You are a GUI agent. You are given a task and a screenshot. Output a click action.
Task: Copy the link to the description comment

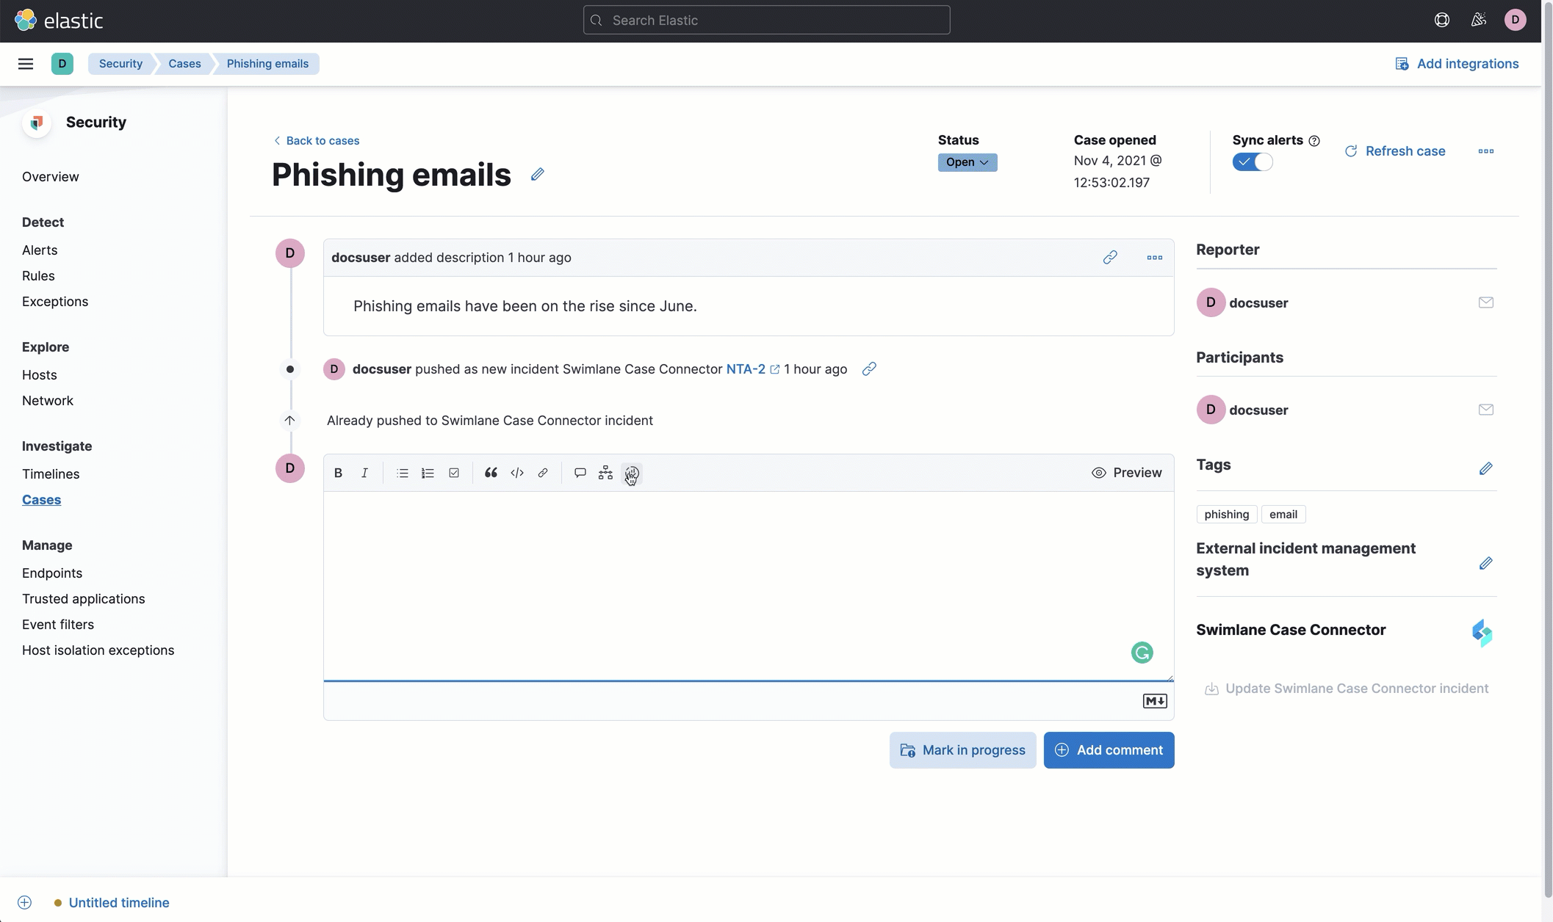click(1110, 257)
